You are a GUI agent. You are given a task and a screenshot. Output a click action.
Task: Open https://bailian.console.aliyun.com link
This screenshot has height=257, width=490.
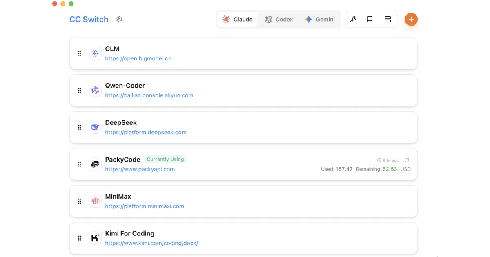[149, 95]
